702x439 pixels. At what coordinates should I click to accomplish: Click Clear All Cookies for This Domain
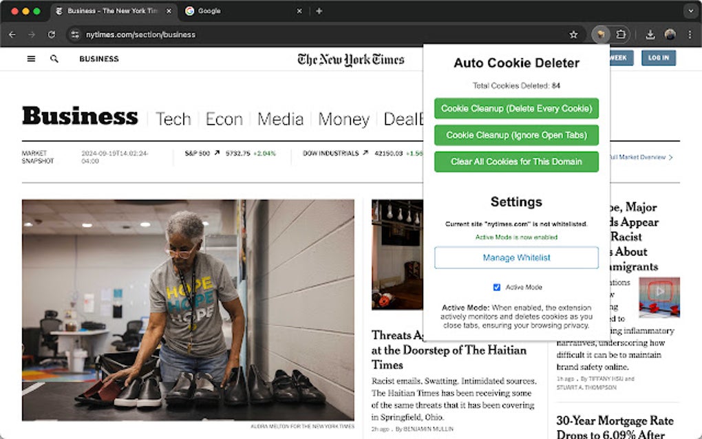tap(516, 162)
